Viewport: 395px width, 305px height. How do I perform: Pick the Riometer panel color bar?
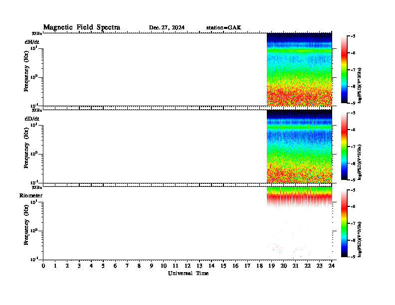(344, 223)
